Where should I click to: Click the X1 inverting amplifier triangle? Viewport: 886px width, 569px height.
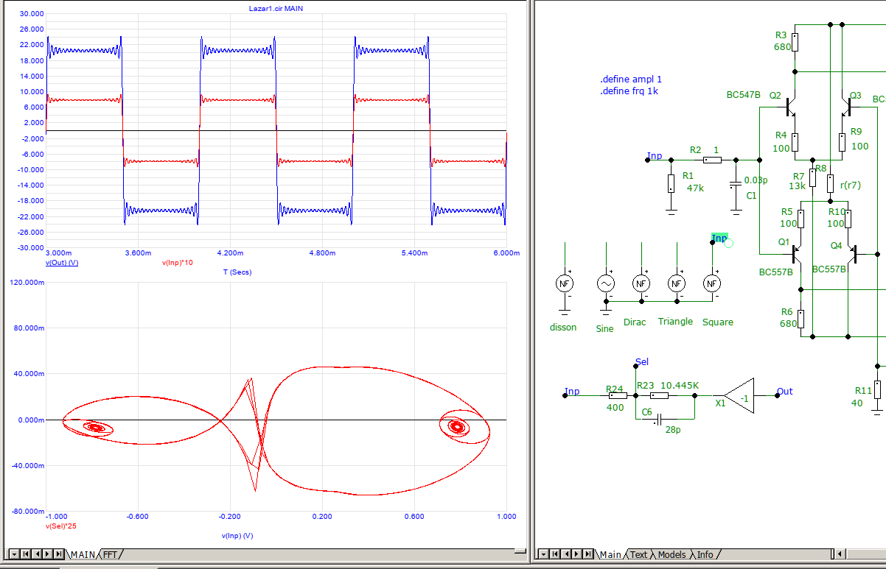pyautogui.click(x=739, y=396)
